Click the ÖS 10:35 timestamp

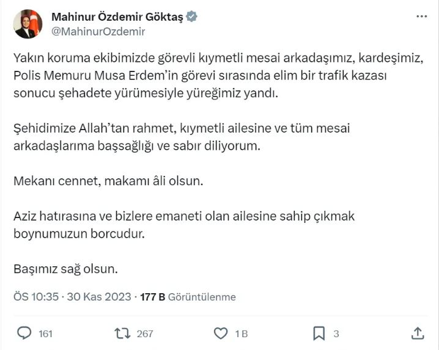pyautogui.click(x=35, y=297)
